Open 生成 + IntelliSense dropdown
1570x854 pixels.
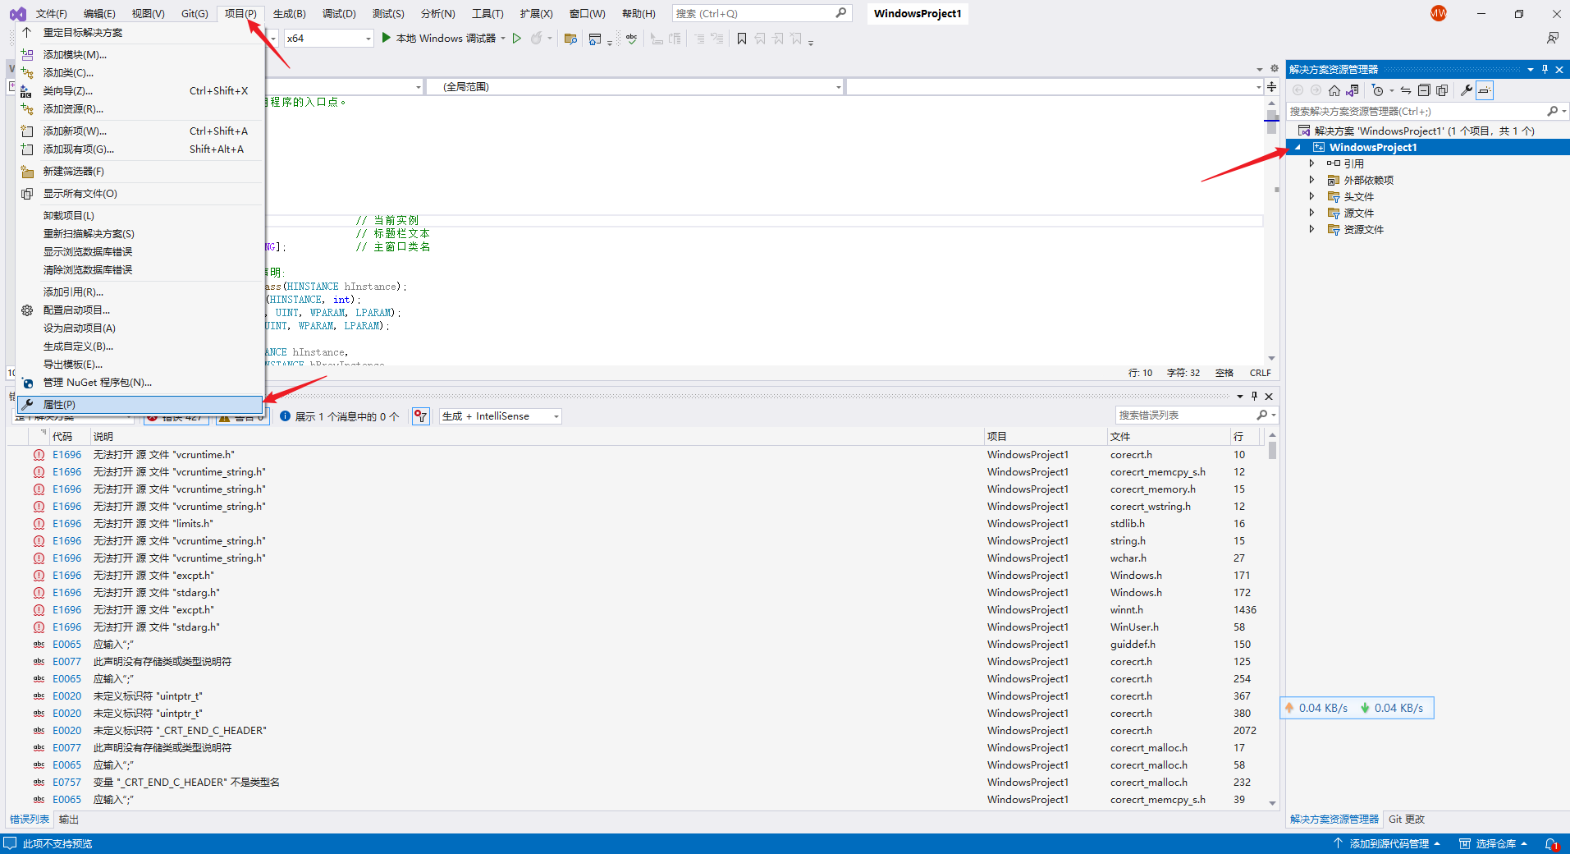point(501,416)
